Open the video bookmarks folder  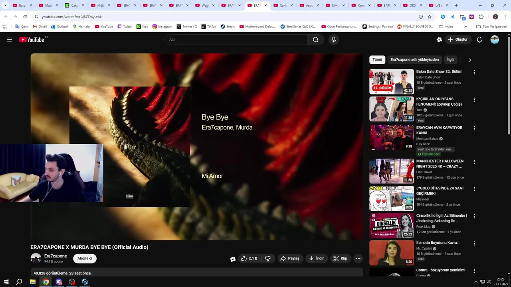[x=446, y=27]
